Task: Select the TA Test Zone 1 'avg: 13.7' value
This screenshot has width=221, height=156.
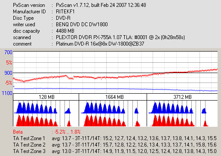Action: pos(61,138)
